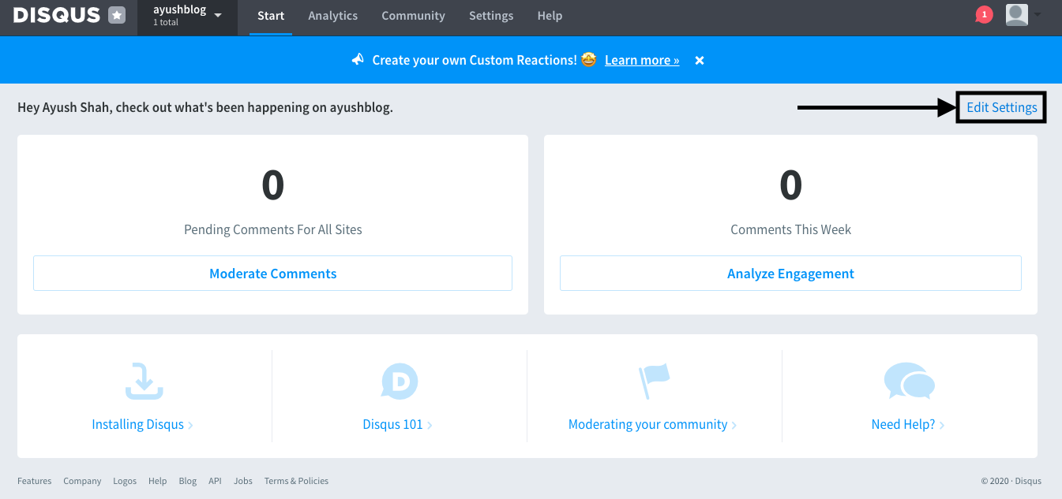Switch to the Community tab
This screenshot has width=1062, height=499.
[413, 16]
